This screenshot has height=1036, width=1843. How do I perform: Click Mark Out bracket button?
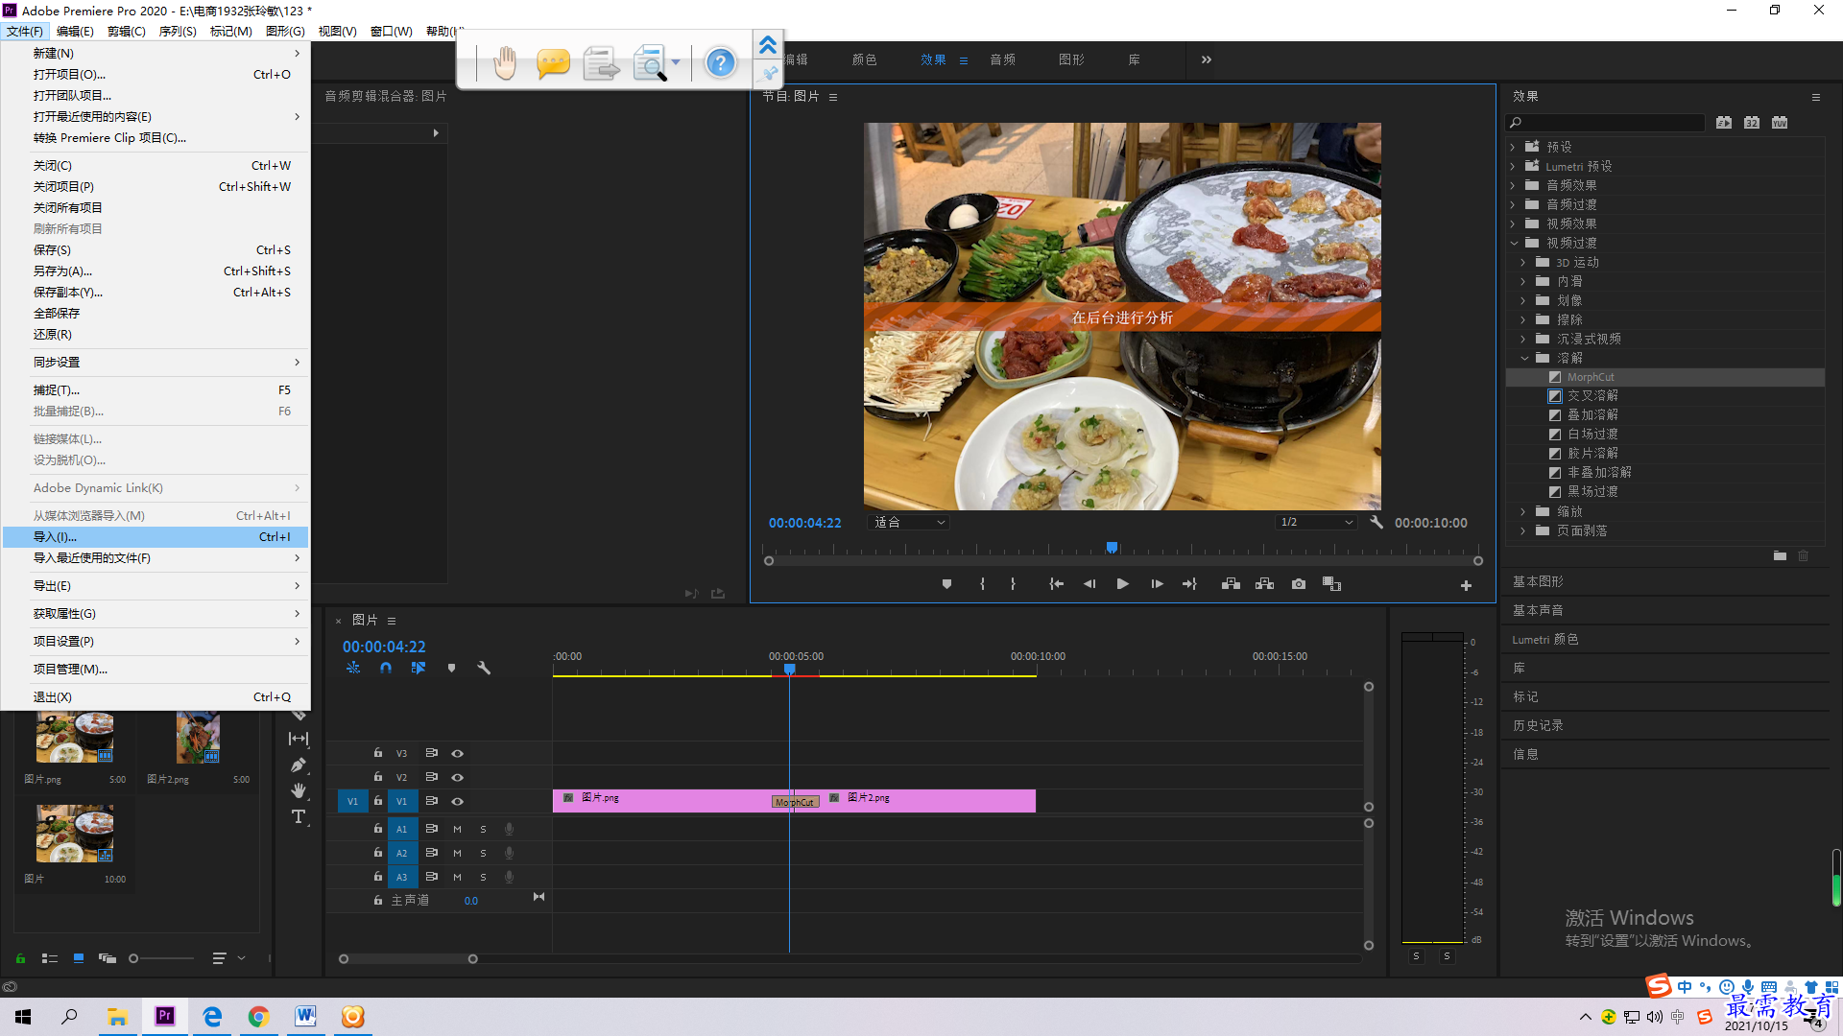pos(1013,584)
